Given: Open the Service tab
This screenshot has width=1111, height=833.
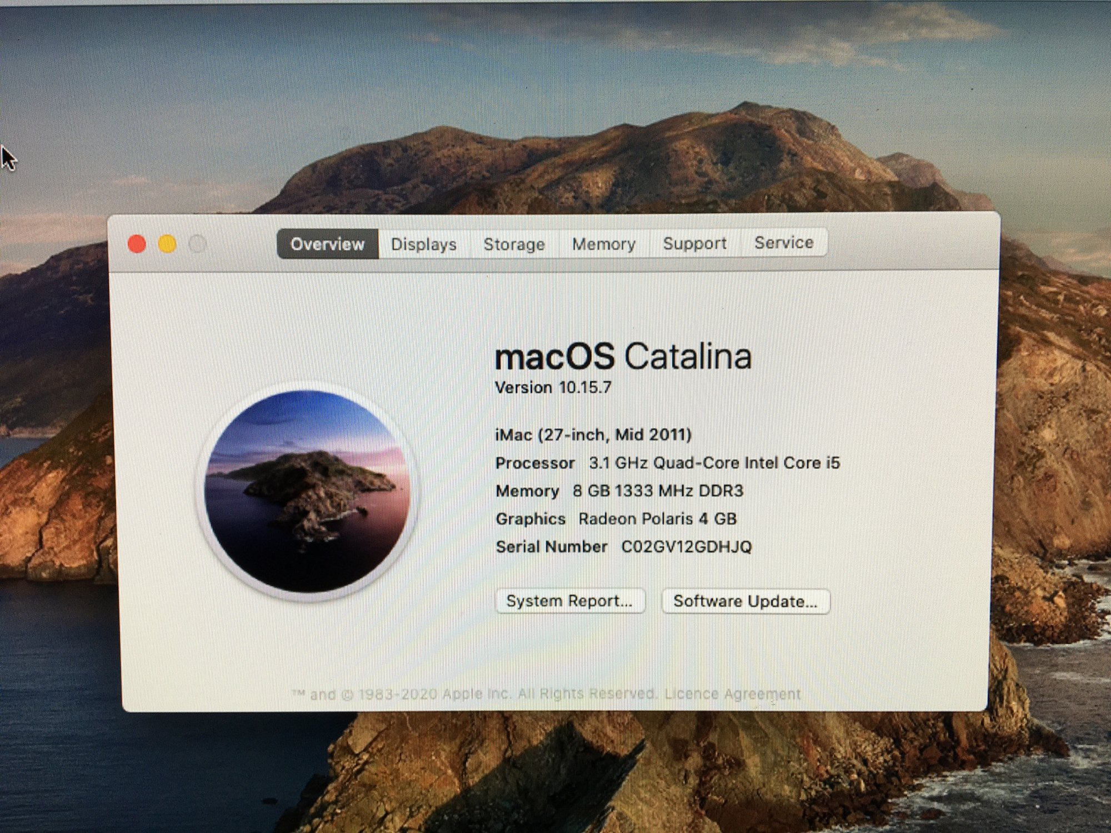Looking at the screenshot, I should click(x=784, y=243).
